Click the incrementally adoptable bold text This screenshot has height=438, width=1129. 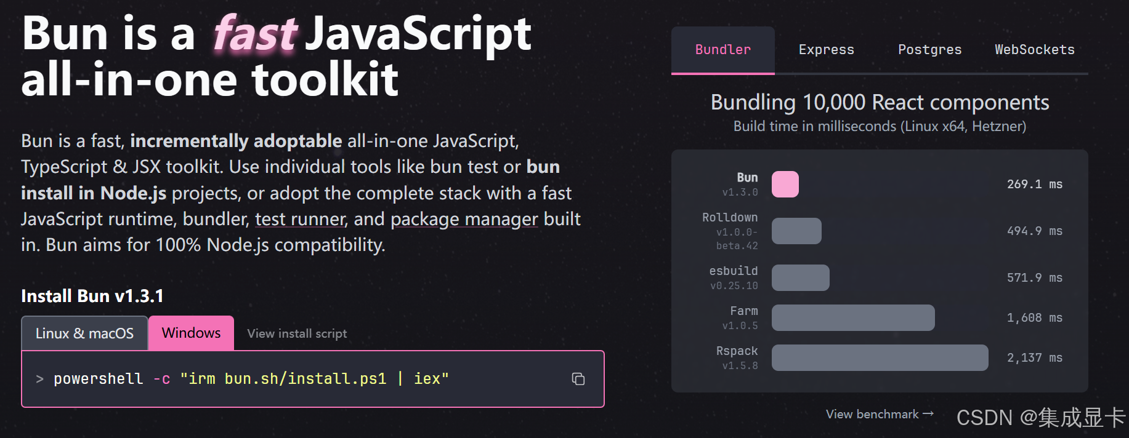[236, 141]
